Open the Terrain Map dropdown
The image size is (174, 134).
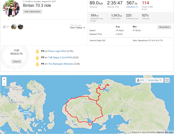click(154, 80)
